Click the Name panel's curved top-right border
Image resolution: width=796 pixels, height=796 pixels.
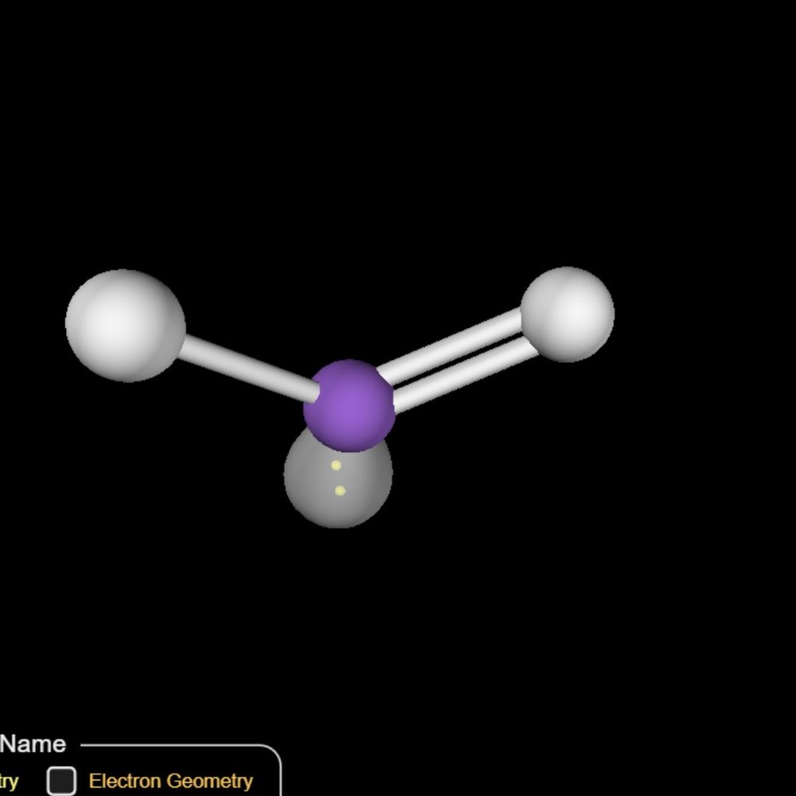point(272,753)
